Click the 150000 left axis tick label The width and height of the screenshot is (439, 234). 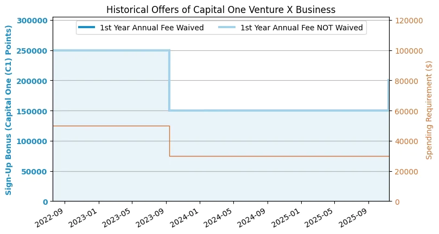pyautogui.click(x=34, y=111)
